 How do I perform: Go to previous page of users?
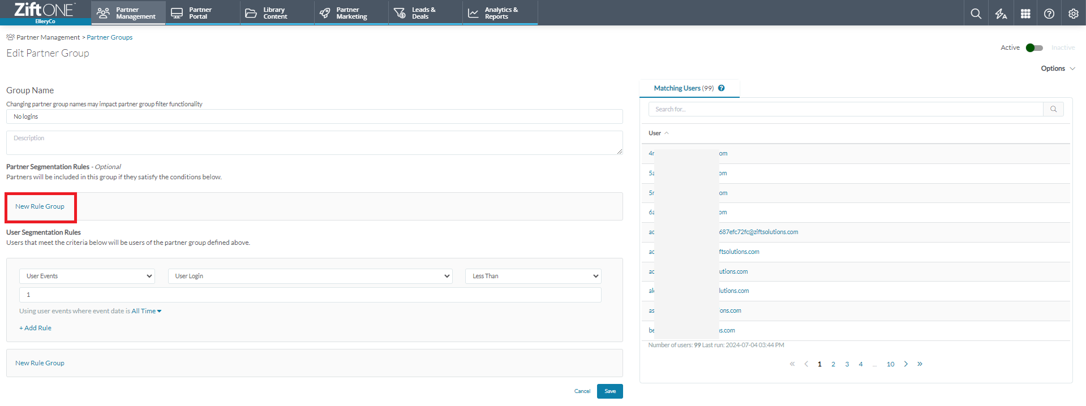tap(806, 364)
